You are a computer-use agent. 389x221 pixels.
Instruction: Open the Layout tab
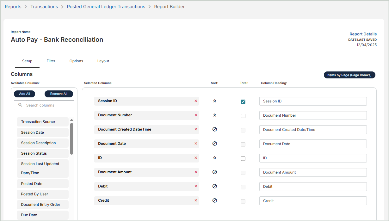[103, 61]
